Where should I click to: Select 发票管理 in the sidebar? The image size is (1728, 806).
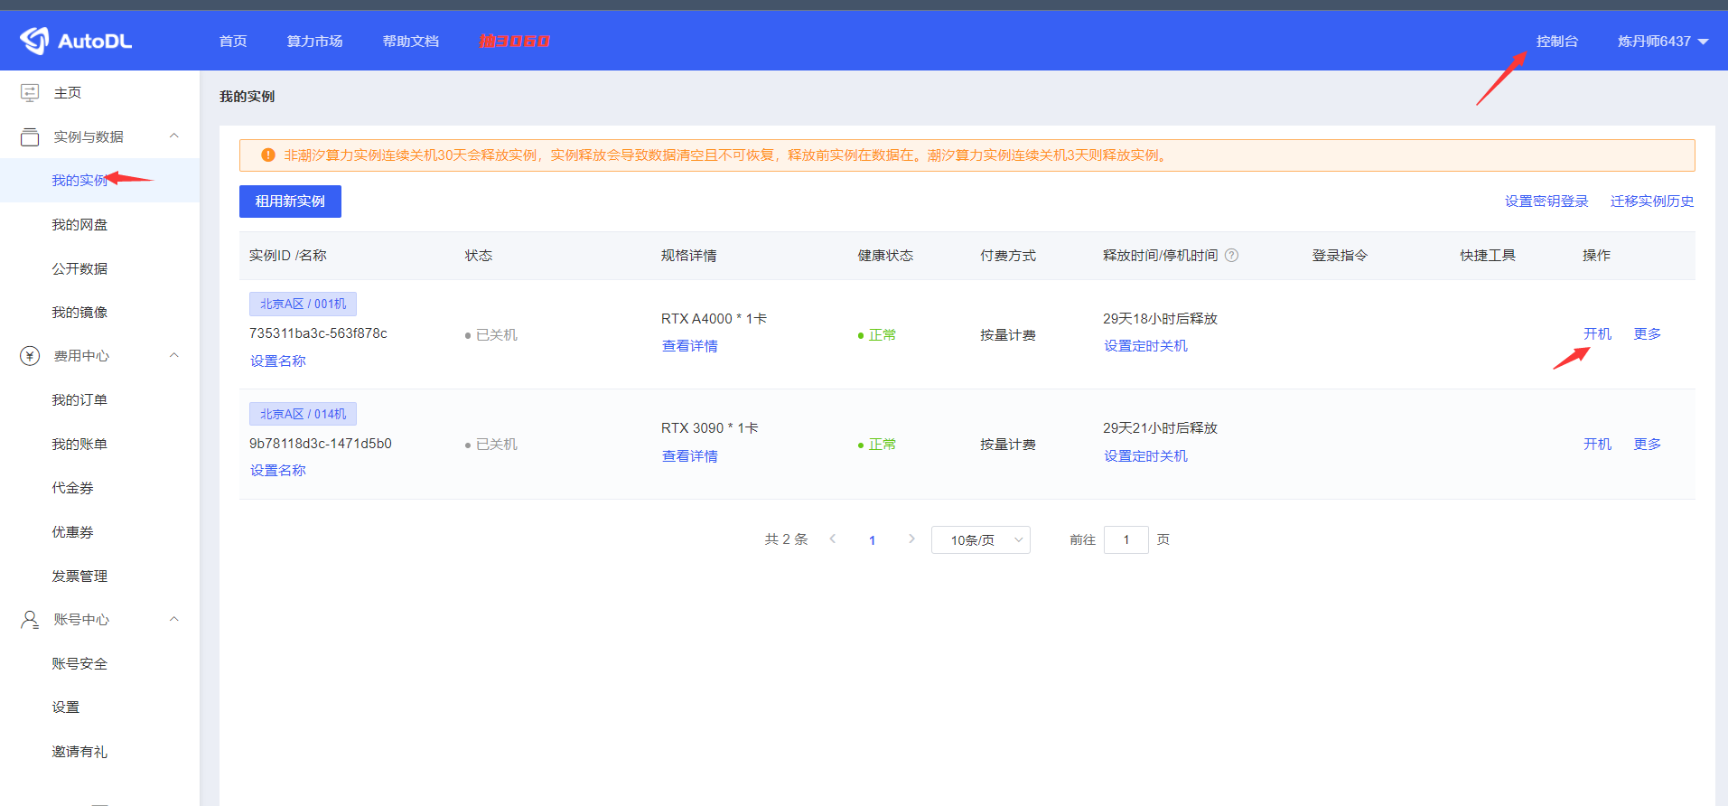(79, 576)
